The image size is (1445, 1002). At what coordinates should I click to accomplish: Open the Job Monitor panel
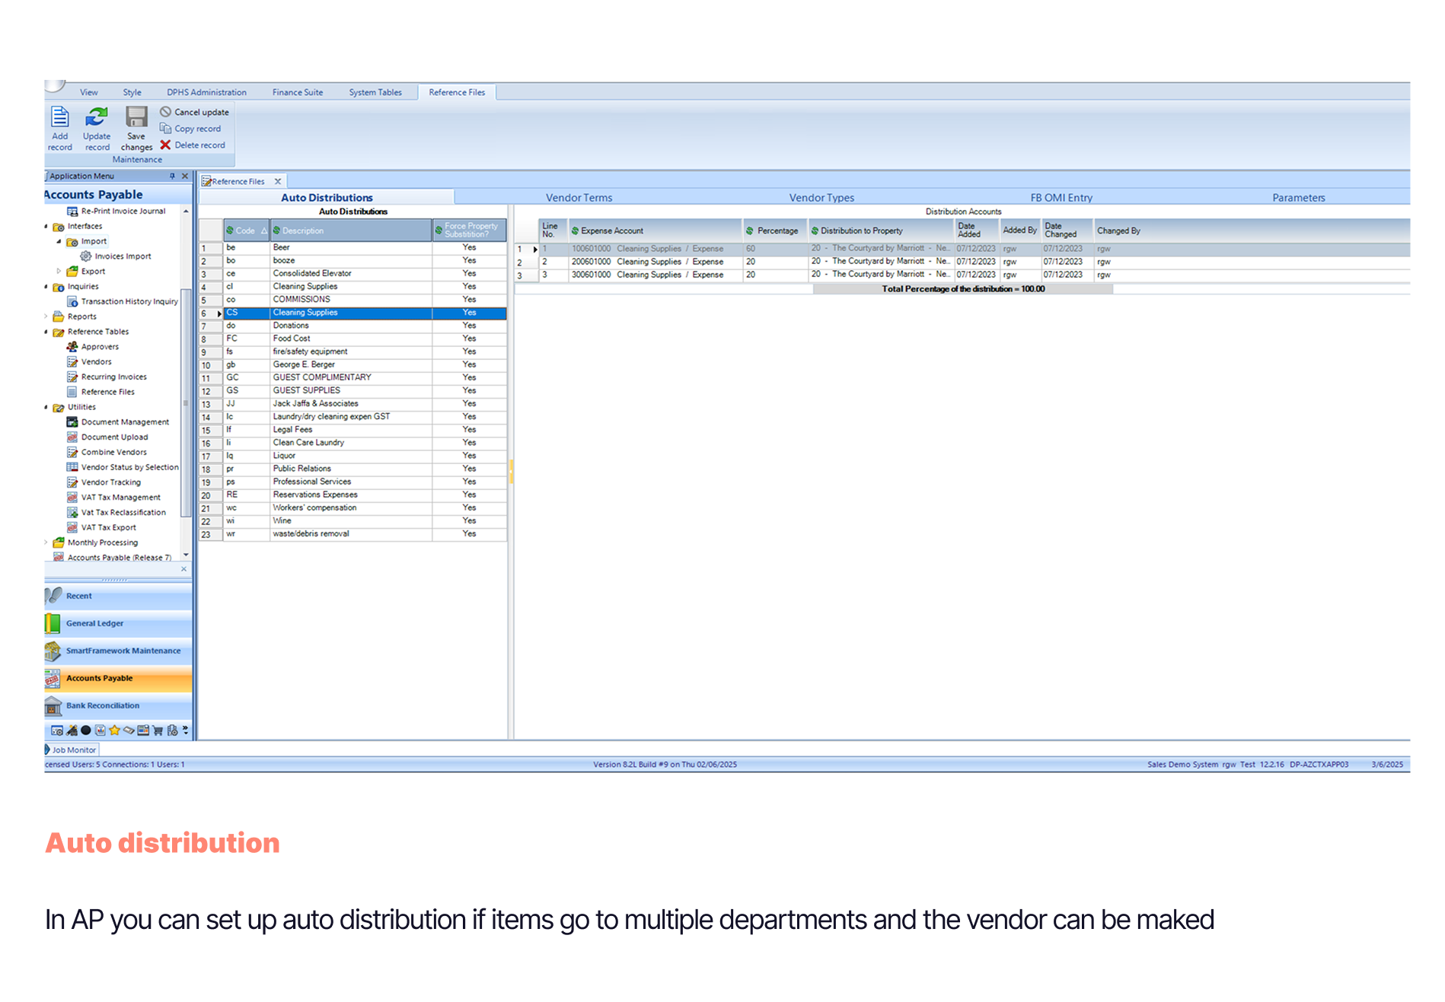click(x=70, y=749)
